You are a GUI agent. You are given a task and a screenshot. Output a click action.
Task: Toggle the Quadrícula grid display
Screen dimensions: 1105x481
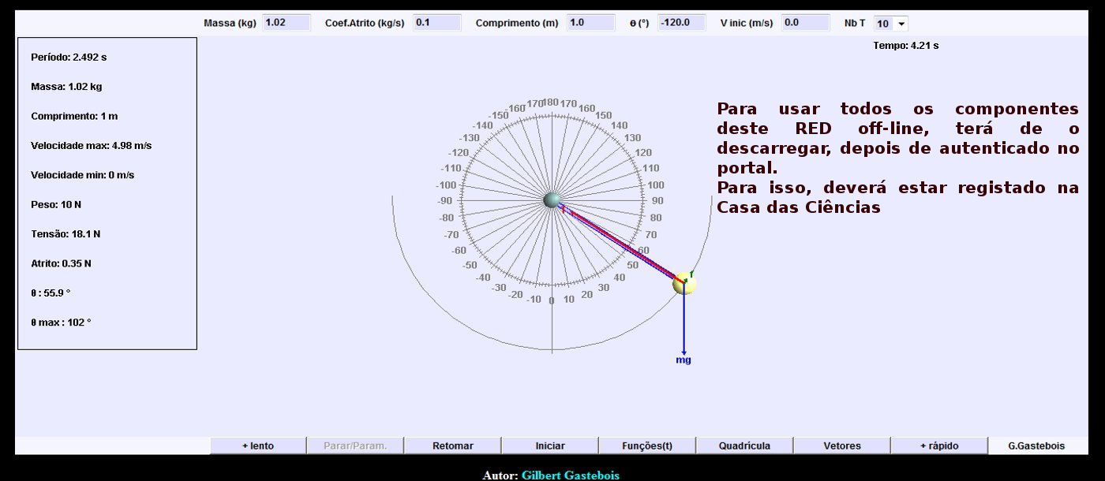coord(744,446)
